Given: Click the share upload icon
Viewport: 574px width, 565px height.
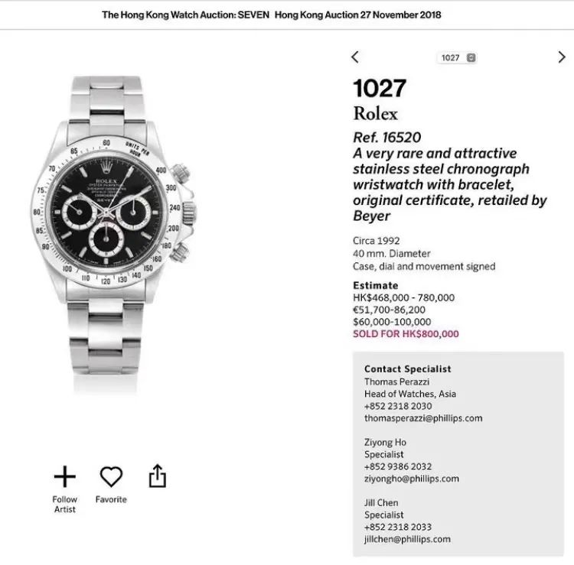Looking at the screenshot, I should click(157, 476).
